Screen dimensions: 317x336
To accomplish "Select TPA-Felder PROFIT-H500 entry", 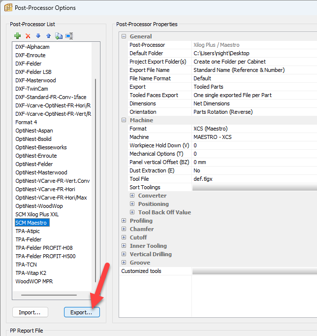I will pyautogui.click(x=45, y=256).
